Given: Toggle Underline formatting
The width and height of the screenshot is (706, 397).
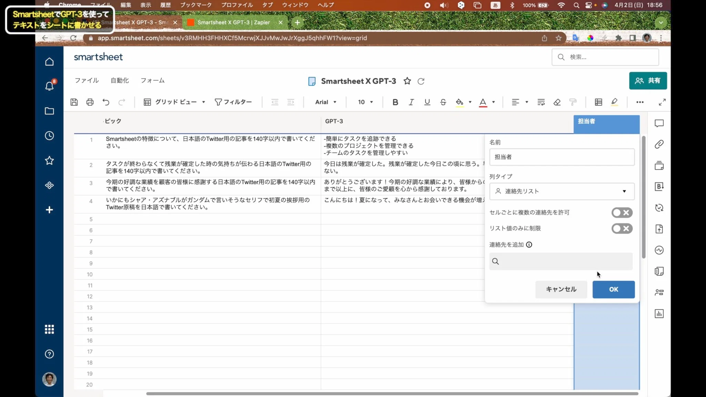Looking at the screenshot, I should (x=427, y=102).
